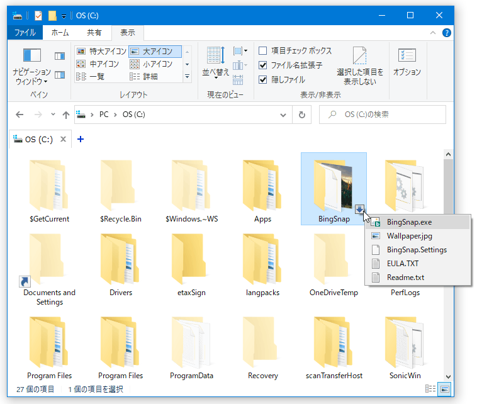
Task: Click size all columns to fit icon
Action: [x=238, y=80]
